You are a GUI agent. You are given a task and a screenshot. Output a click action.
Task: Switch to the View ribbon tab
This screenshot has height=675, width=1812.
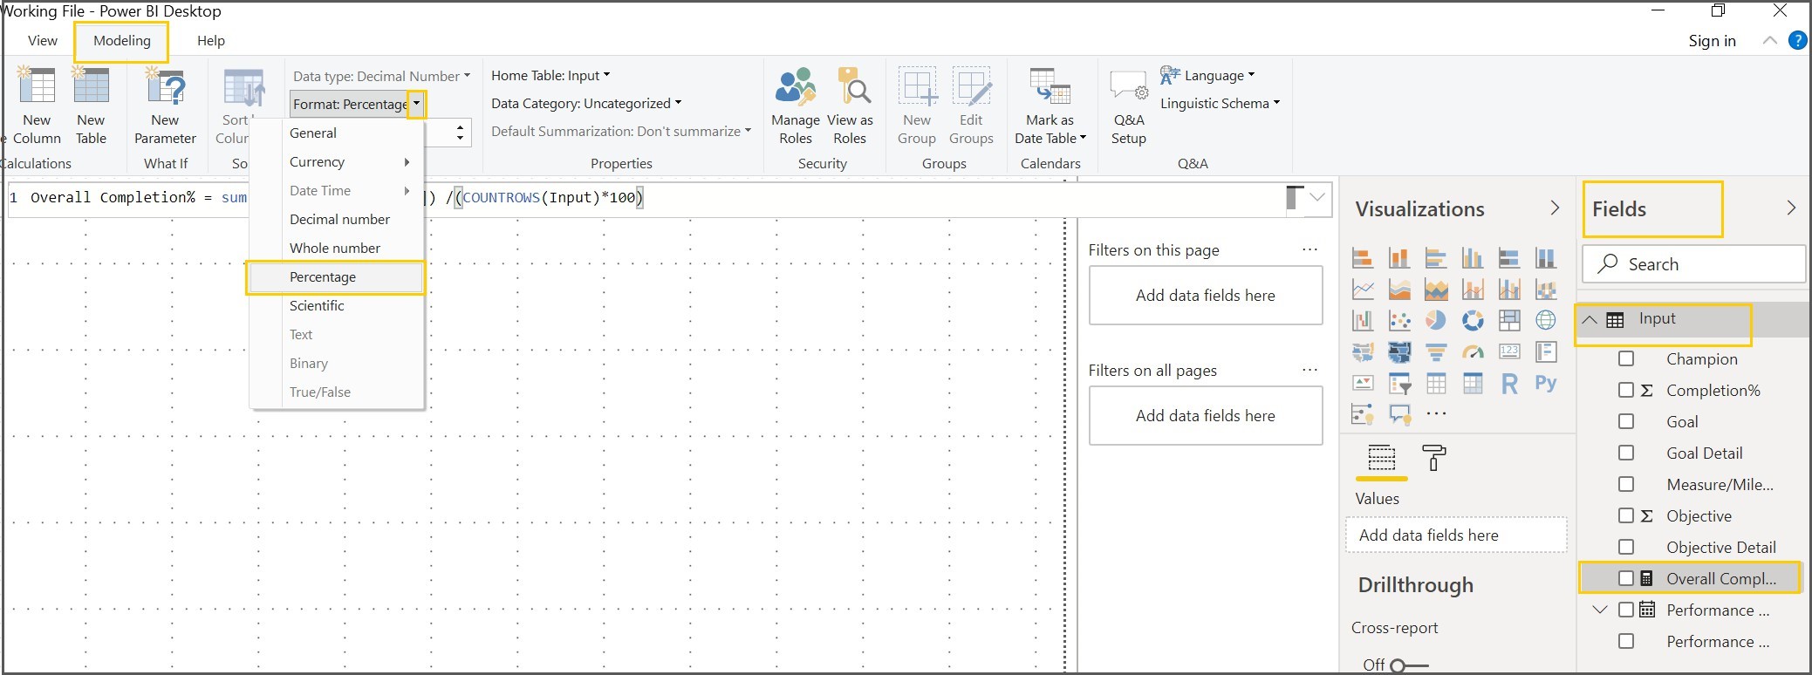pos(43,40)
